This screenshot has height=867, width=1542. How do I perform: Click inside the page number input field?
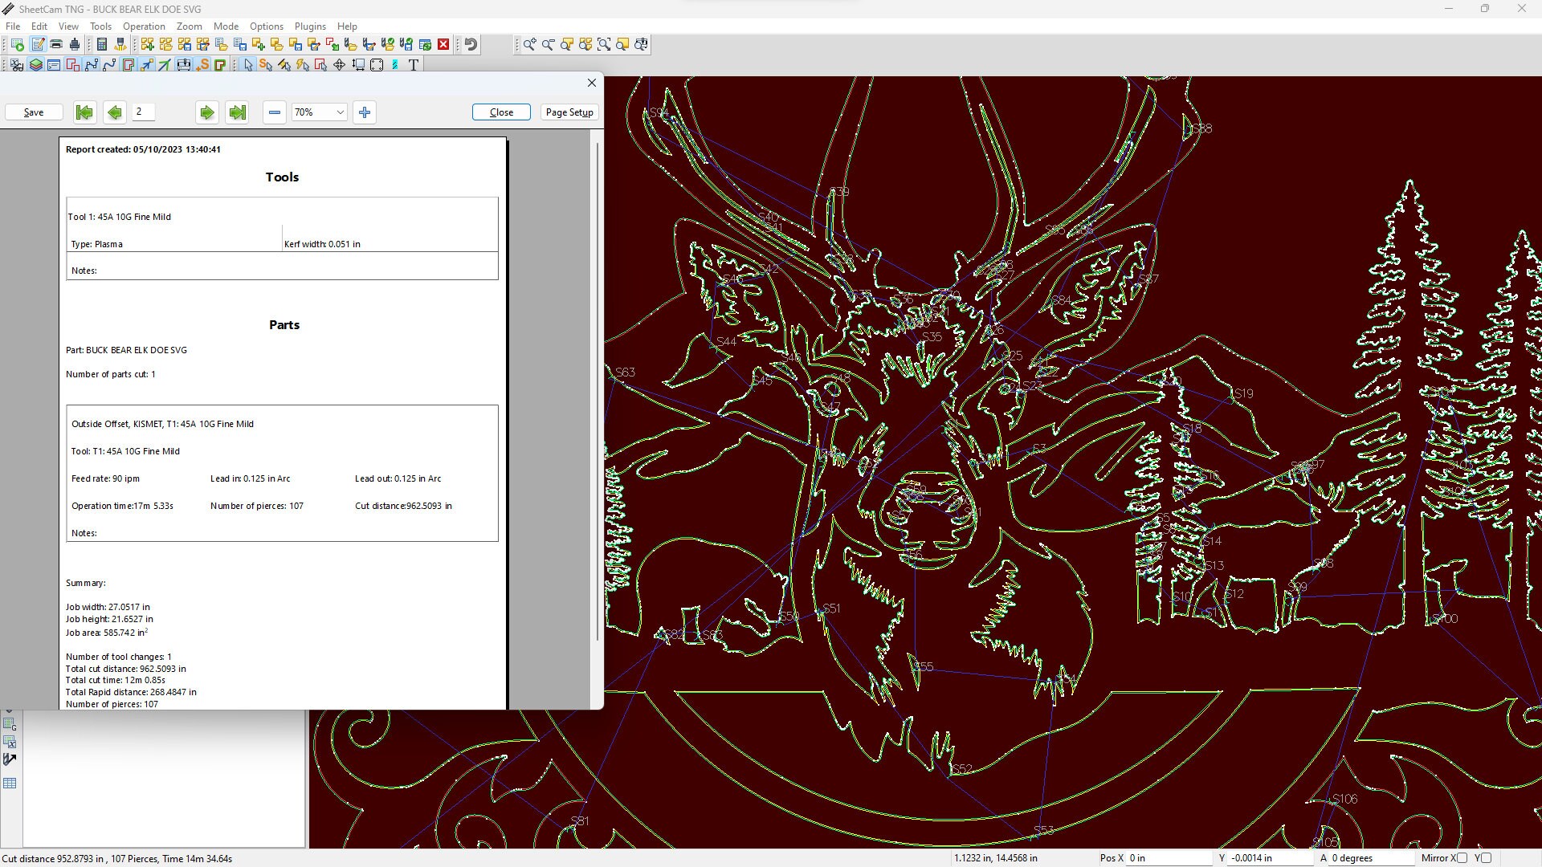pos(144,112)
